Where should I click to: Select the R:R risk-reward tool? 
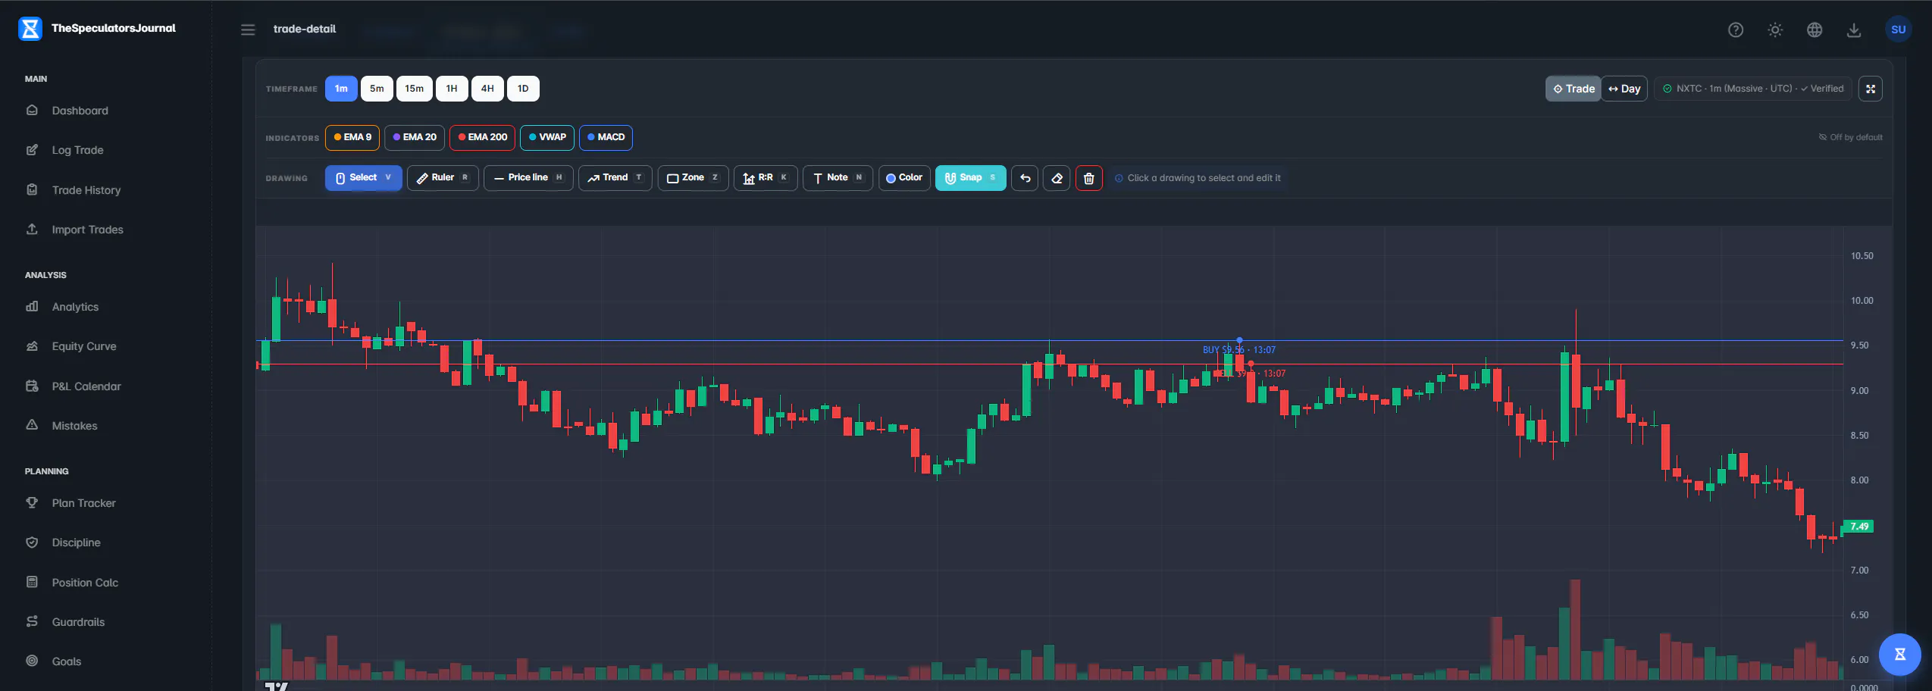point(766,178)
